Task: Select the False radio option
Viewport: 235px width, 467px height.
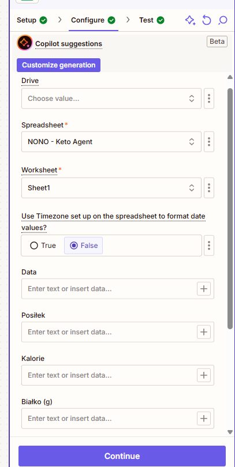Action: click(x=84, y=246)
